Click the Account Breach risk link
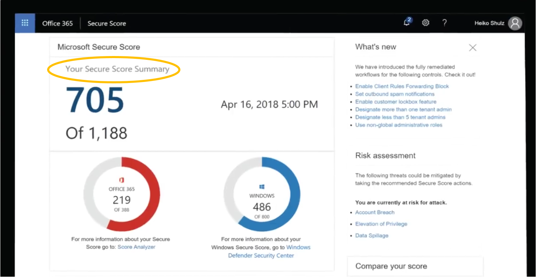The width and height of the screenshot is (536, 277). [375, 212]
